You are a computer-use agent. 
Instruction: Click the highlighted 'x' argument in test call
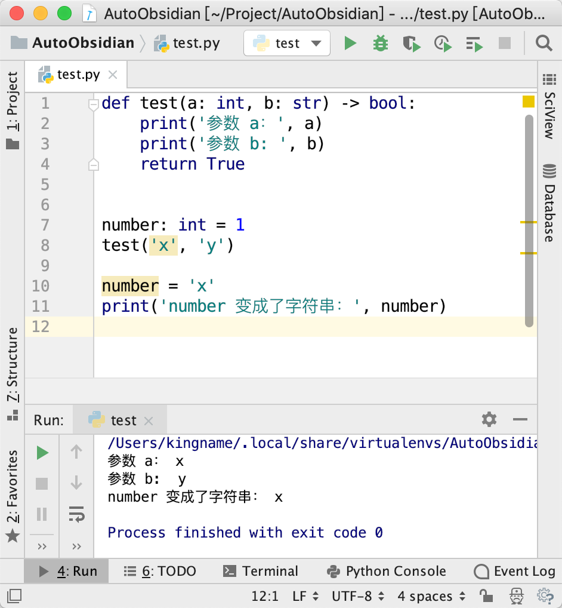[x=163, y=245]
